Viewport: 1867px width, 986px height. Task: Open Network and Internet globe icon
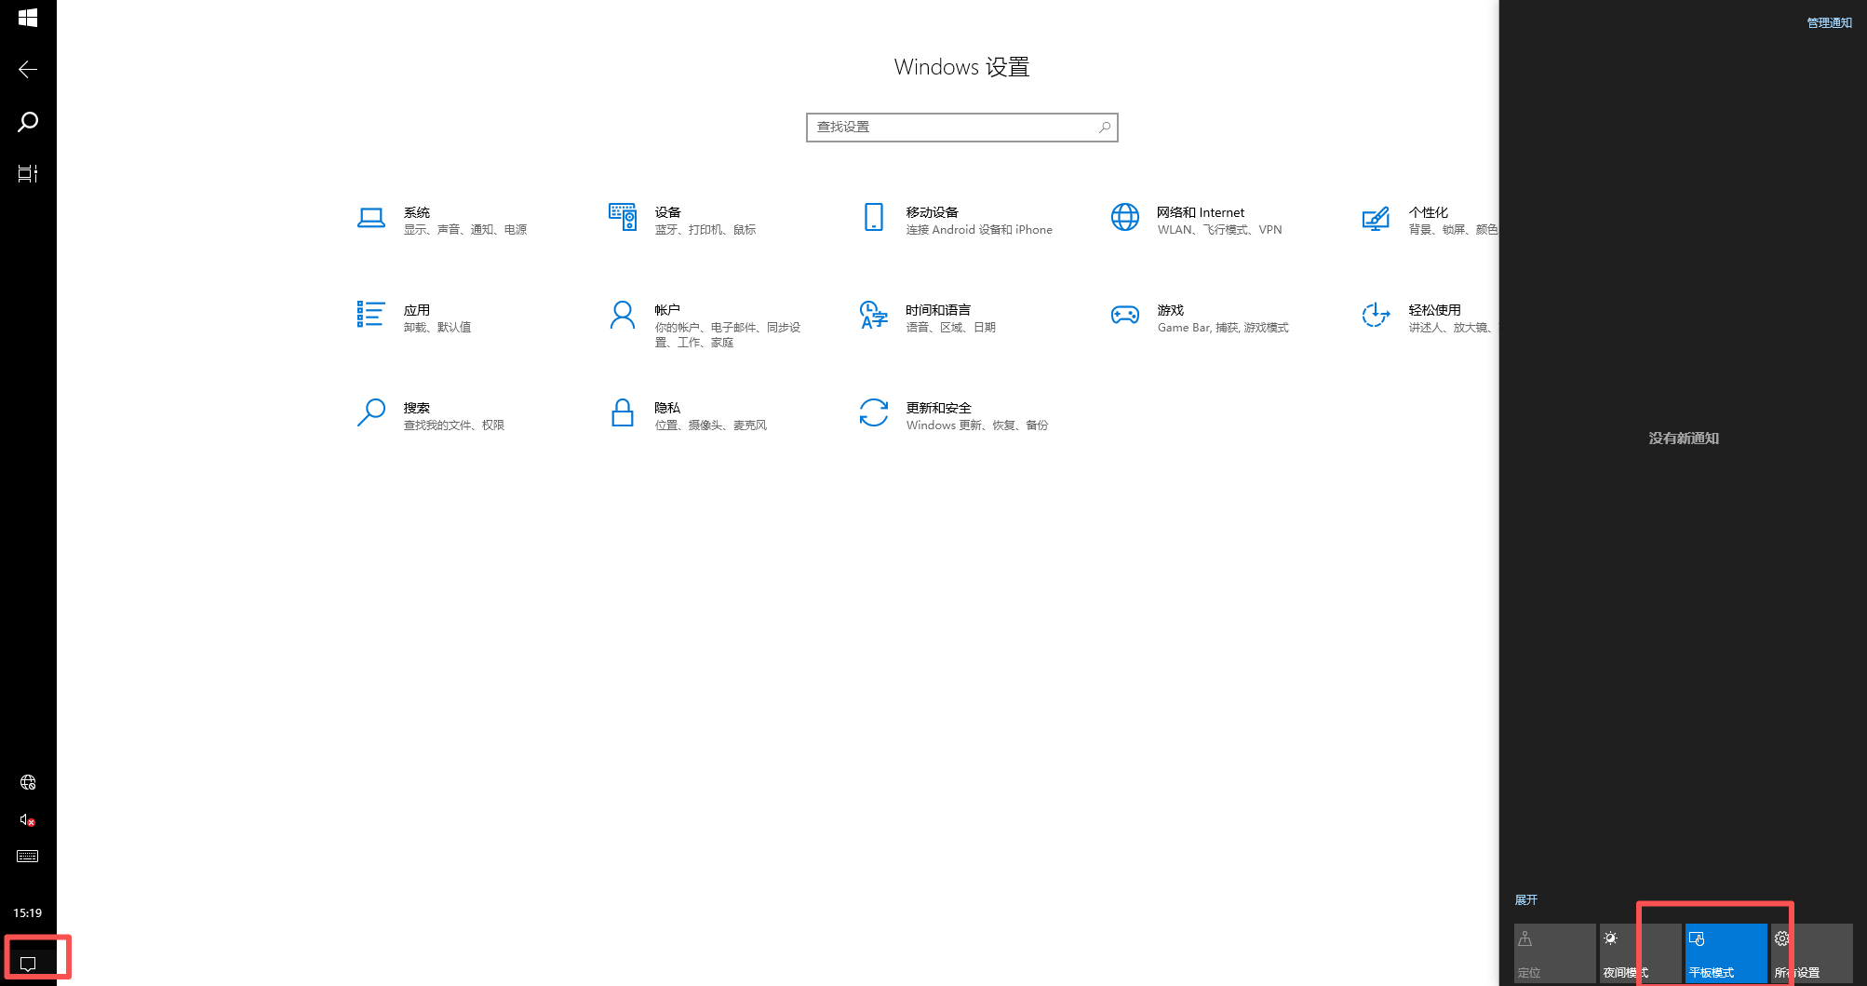point(1125,217)
